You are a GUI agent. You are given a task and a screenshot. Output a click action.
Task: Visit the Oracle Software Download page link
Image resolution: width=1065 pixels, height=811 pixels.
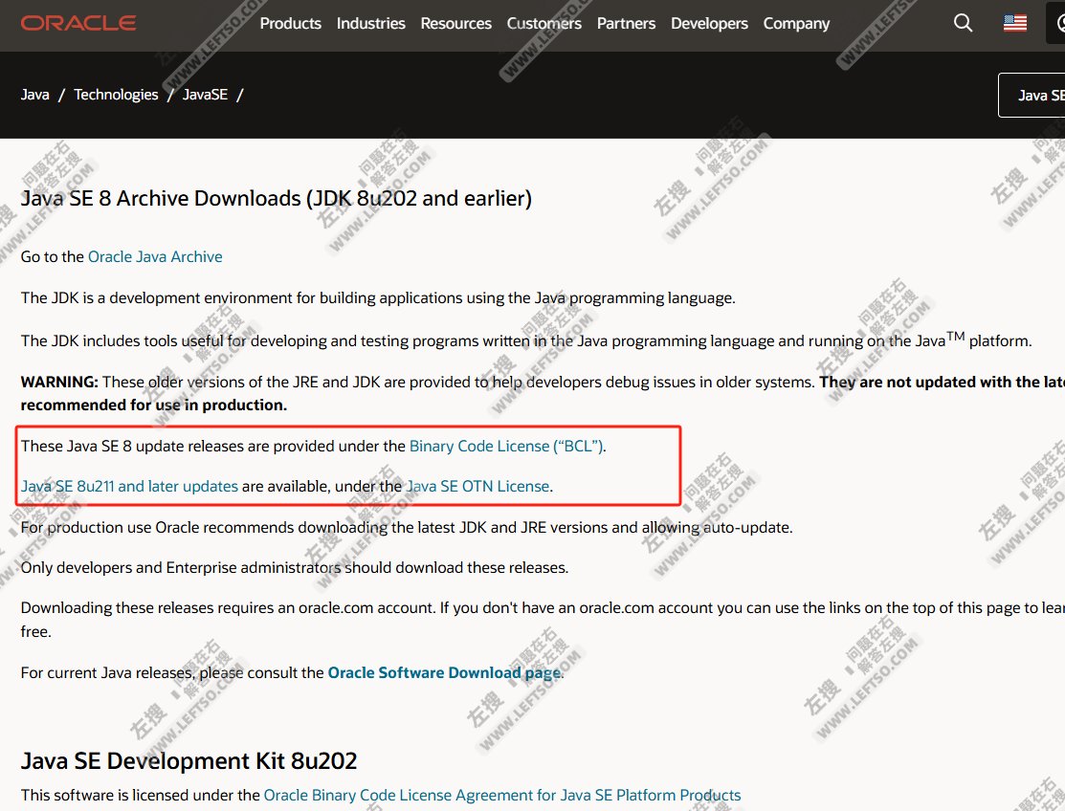point(444,672)
